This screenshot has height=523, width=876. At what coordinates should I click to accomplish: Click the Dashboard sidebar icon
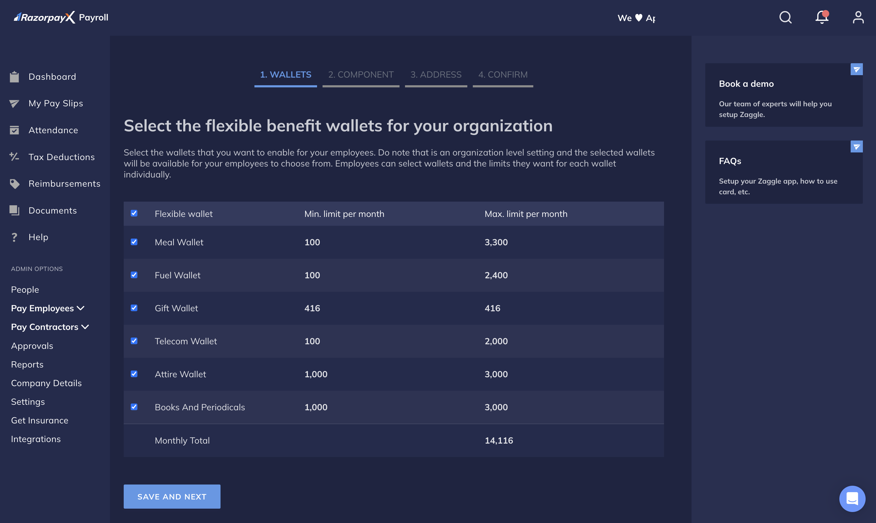coord(15,76)
